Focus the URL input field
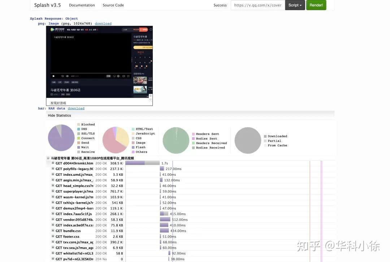 point(258,5)
